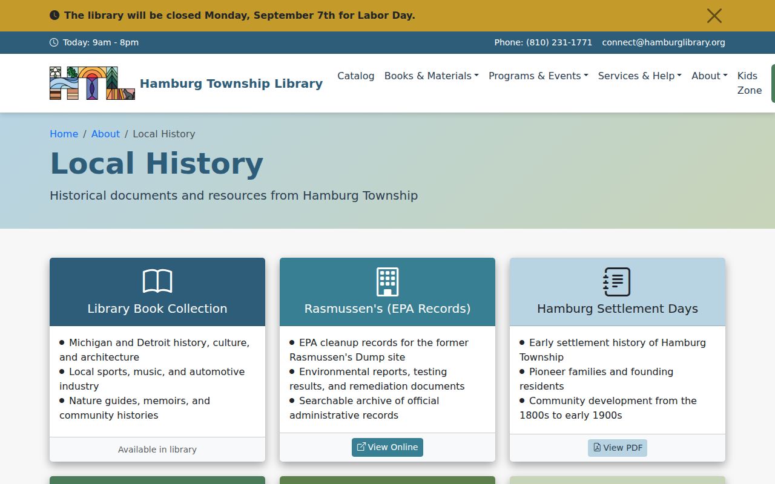
Task: Click 'Nature guides, memoirs, and community histories'
Action: 134,408
